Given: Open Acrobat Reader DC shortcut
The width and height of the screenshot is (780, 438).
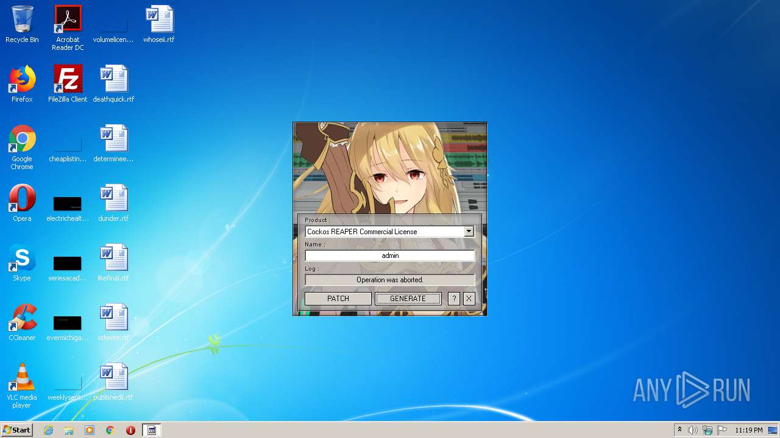Looking at the screenshot, I should tap(68, 28).
